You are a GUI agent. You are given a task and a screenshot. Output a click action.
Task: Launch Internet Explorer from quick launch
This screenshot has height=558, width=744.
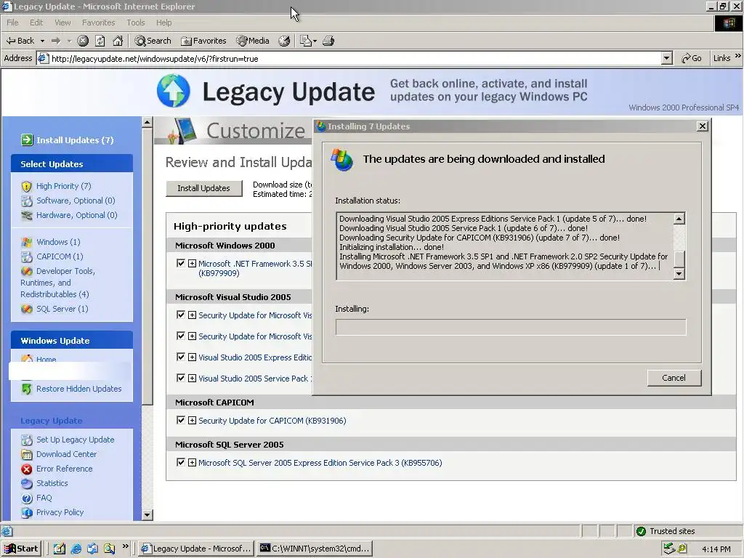point(76,549)
